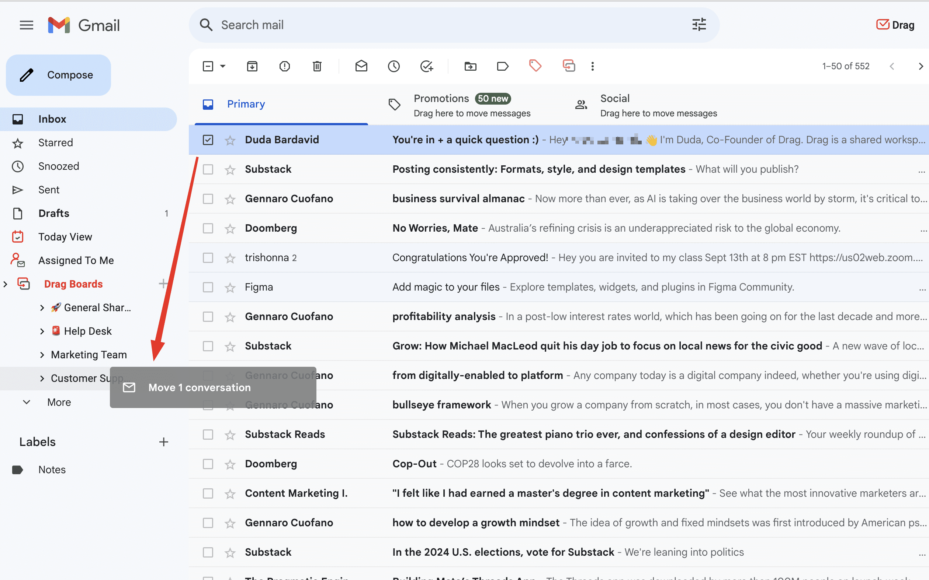This screenshot has height=580, width=929.
Task: Open the main menu hamburger icon
Action: pyautogui.click(x=27, y=25)
